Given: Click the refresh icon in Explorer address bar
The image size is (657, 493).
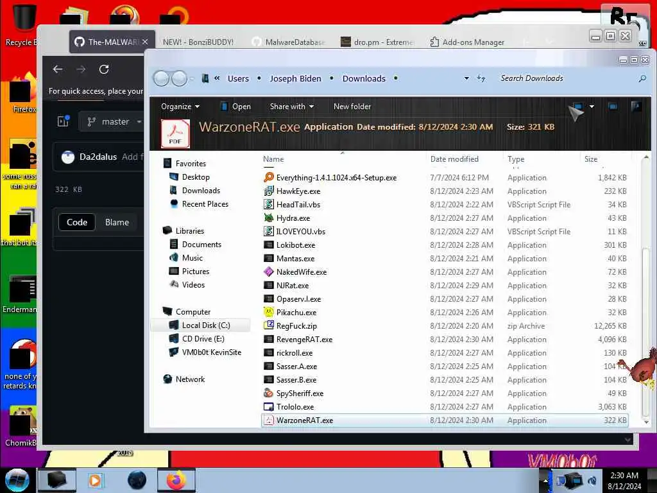Looking at the screenshot, I should [x=481, y=78].
